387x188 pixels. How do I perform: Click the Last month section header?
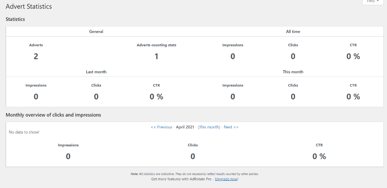pos(96,72)
